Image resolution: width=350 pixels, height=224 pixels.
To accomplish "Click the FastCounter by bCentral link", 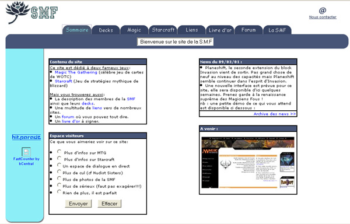I will click(26, 161).
